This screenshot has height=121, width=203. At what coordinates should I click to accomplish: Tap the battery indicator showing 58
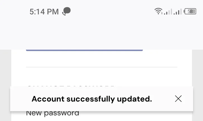click(x=190, y=11)
